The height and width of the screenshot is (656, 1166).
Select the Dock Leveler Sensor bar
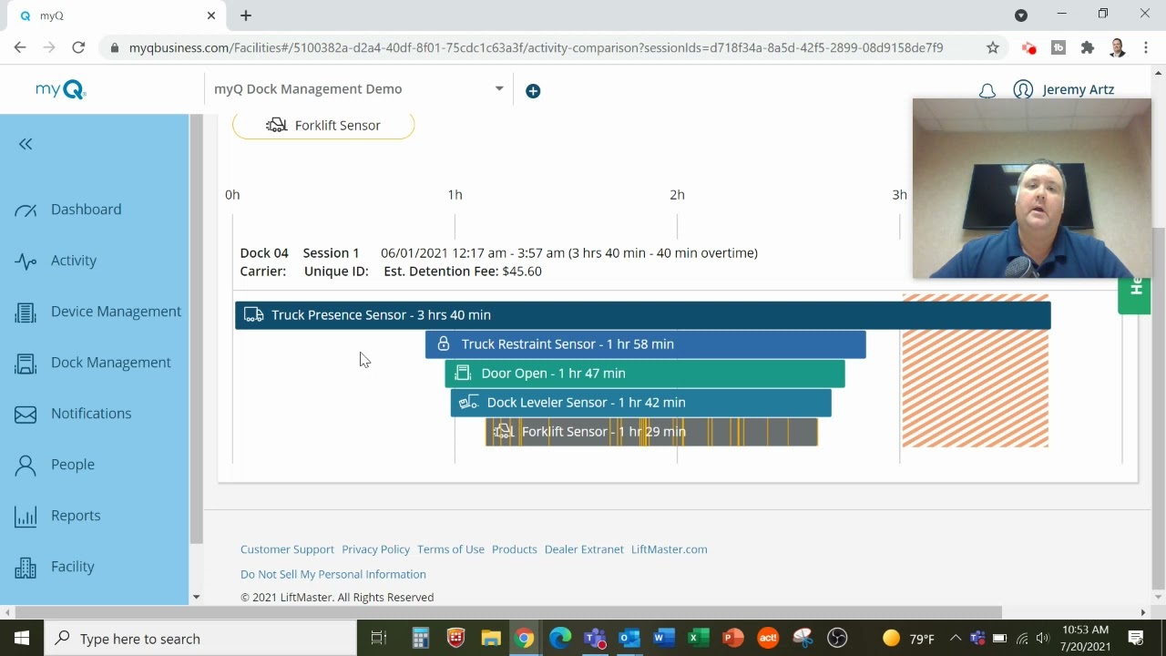click(641, 403)
